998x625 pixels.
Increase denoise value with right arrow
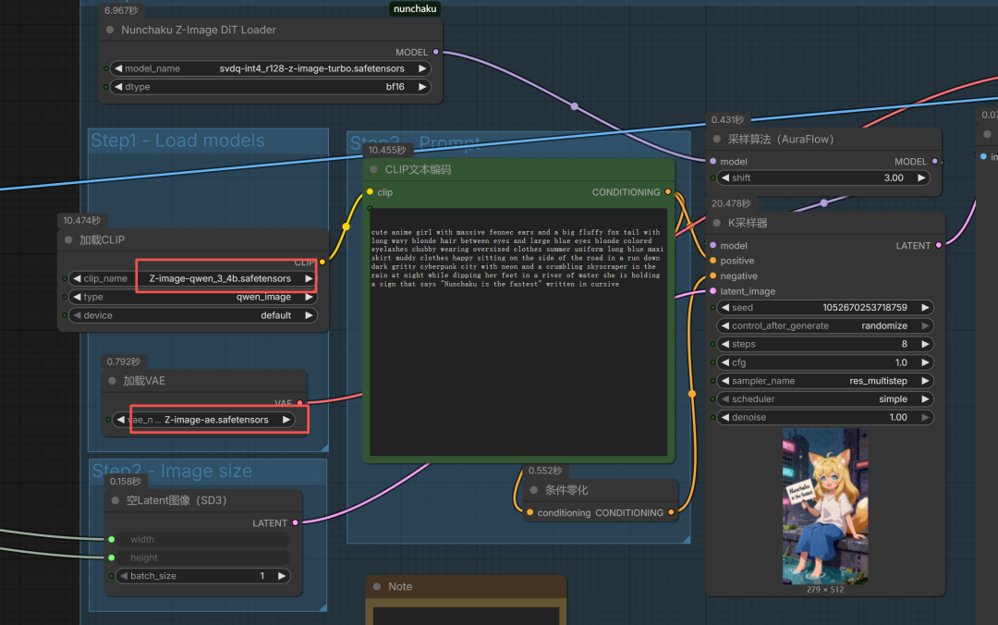(925, 418)
